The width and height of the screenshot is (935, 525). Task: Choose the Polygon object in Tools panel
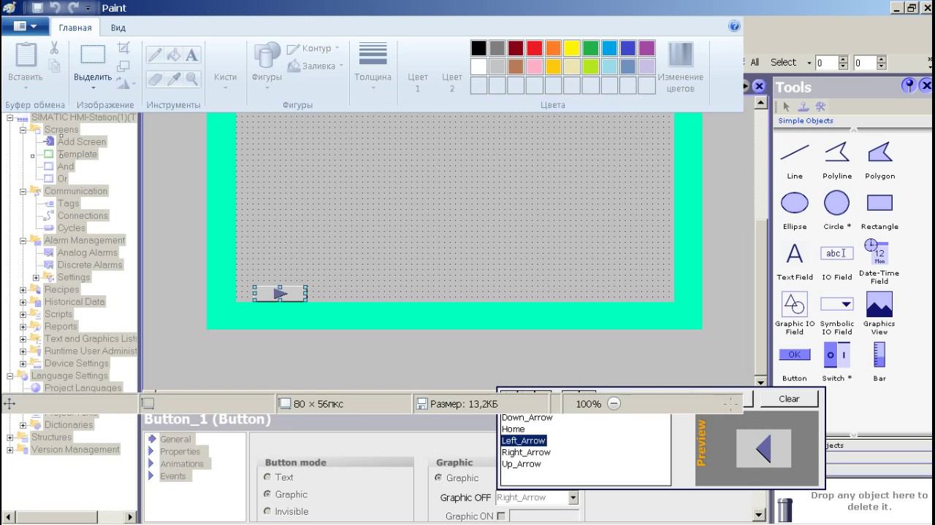(x=879, y=160)
